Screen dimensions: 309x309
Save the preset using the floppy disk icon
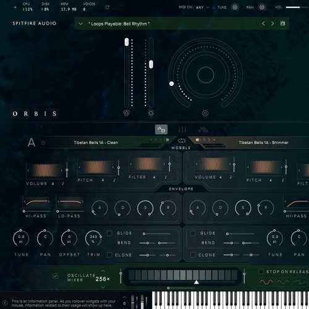coord(282,23)
